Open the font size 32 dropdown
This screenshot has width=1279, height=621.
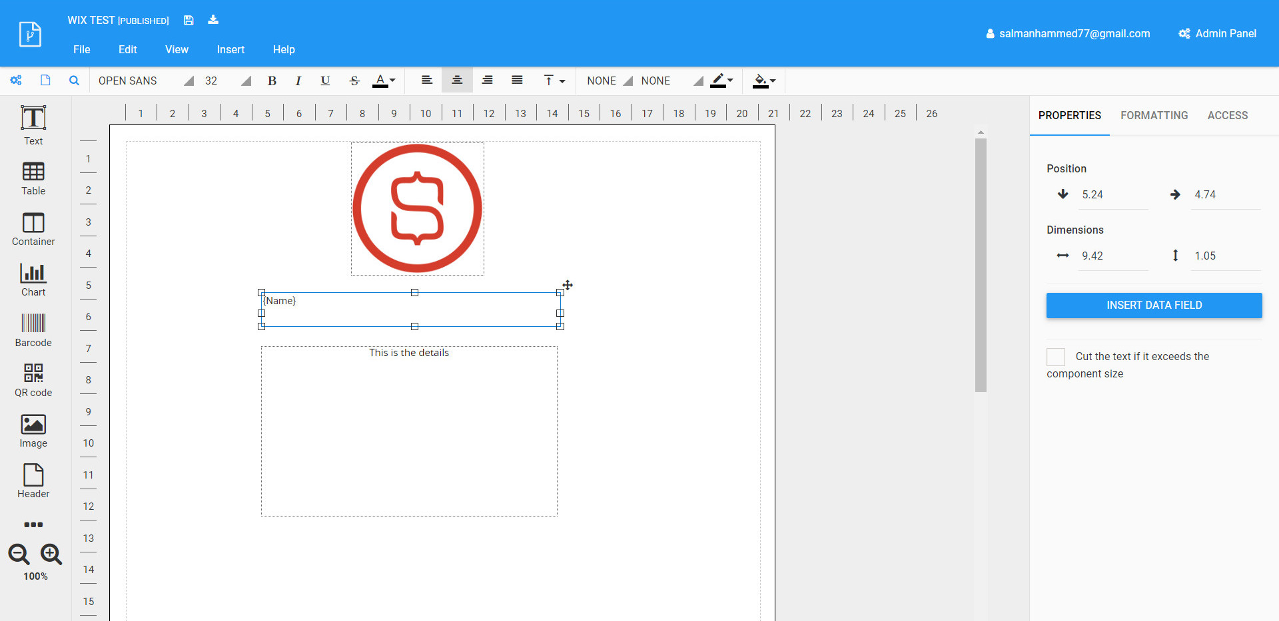(x=227, y=81)
